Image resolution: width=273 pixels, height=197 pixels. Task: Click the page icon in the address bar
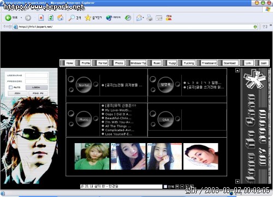coord(16,27)
